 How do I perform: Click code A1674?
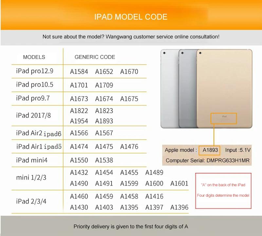coord(104,99)
